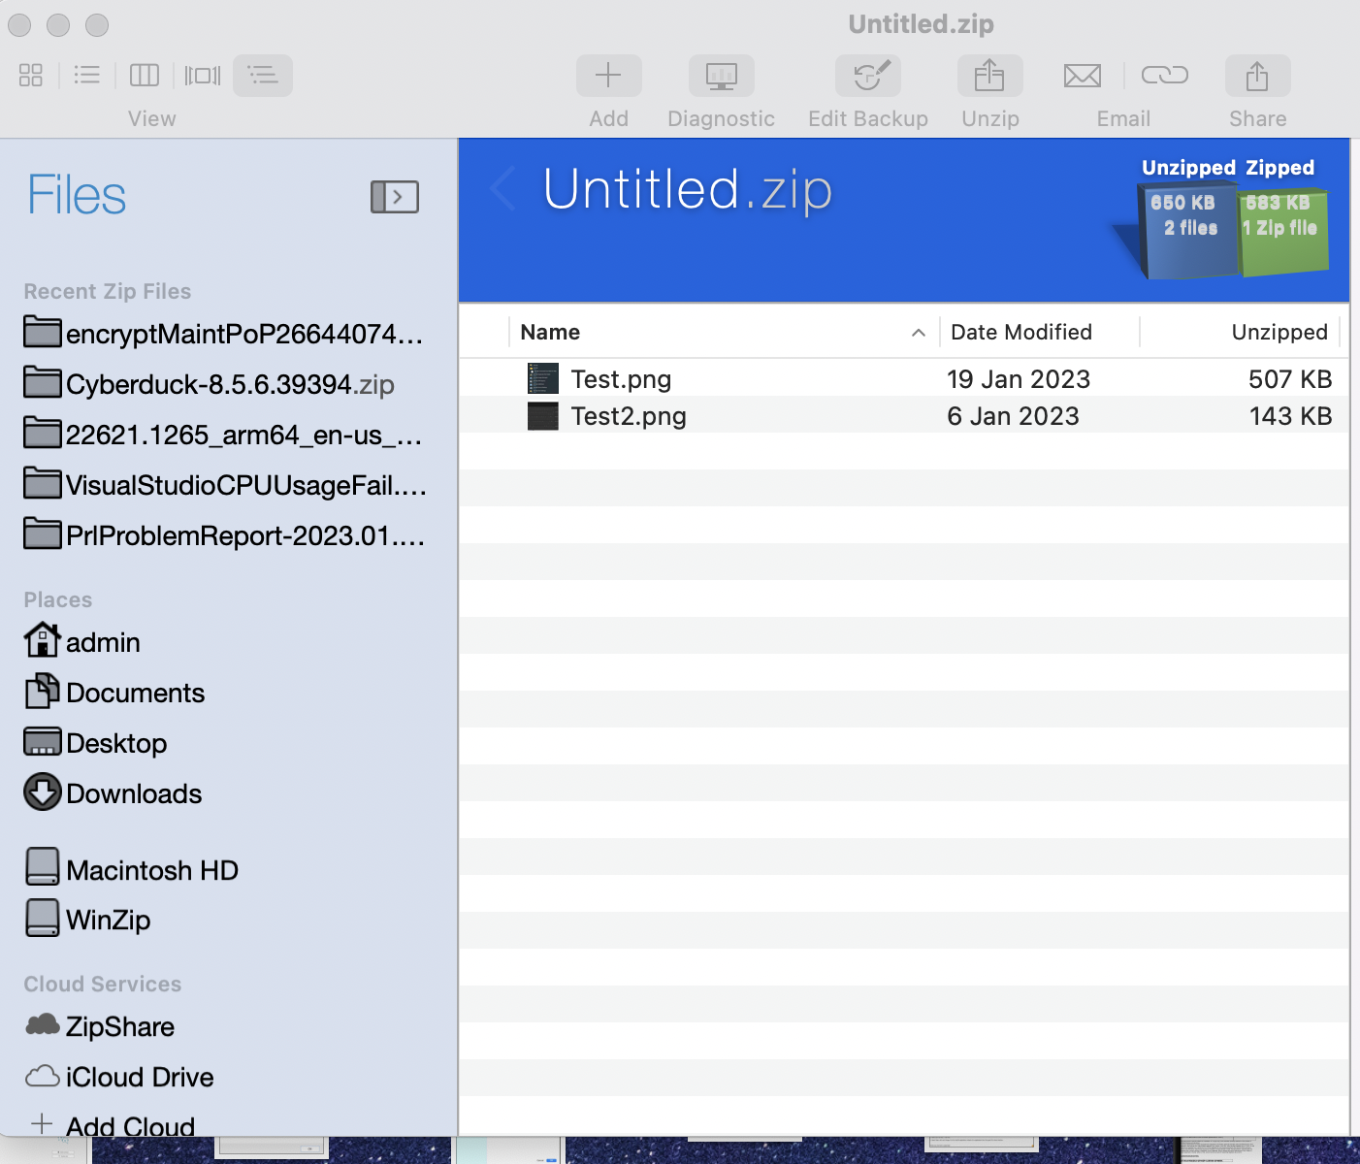Click the link chain icon
The height and width of the screenshot is (1164, 1360).
point(1165,75)
